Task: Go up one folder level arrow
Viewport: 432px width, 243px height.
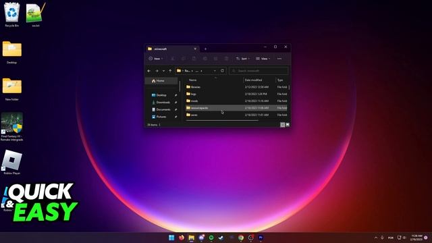Action: [170, 71]
